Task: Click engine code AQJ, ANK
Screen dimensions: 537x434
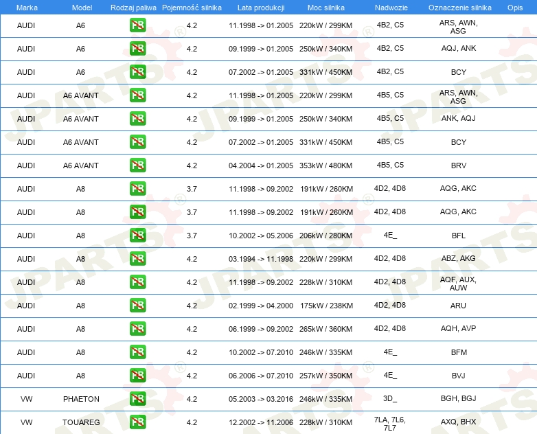Action: click(x=459, y=48)
